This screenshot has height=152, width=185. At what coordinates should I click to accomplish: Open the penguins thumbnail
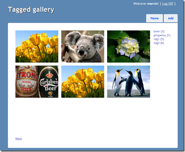click(x=128, y=82)
